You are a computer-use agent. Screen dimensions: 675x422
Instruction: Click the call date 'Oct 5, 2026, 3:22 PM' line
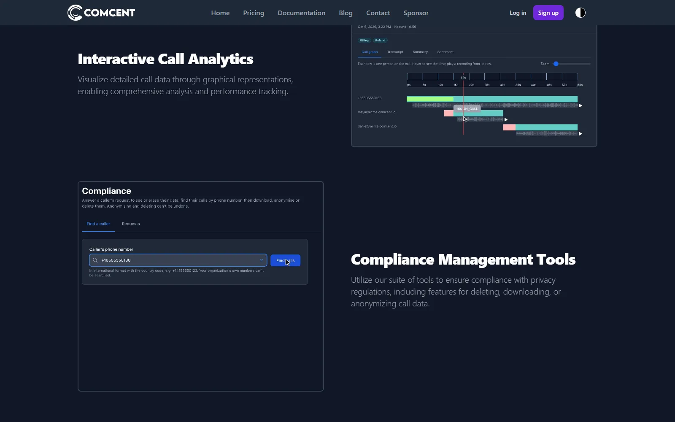tap(387, 27)
